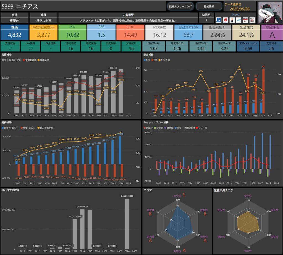Click the EPS legend marker
Image resolution: width=283 pixels, height=255 pixels.
[153, 60]
